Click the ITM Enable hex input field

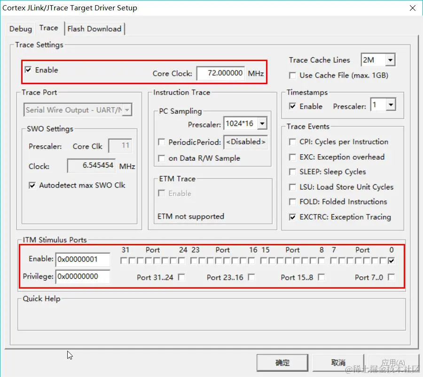pos(83,259)
